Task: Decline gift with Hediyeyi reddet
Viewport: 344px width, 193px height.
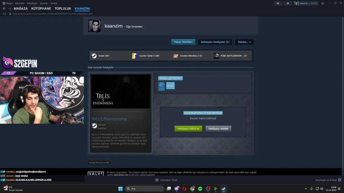Action: coord(218,129)
